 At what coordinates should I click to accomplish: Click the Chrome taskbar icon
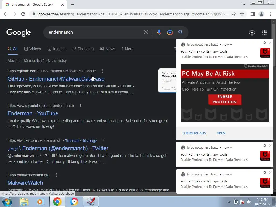[57, 202]
